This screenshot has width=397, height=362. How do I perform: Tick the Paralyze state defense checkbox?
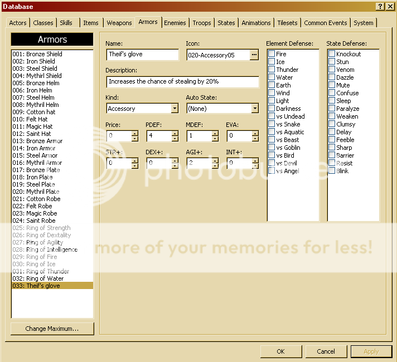tap(332, 109)
